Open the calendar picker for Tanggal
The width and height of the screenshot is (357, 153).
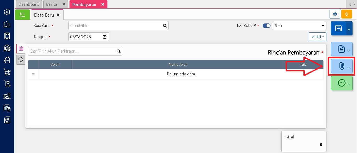point(105,37)
